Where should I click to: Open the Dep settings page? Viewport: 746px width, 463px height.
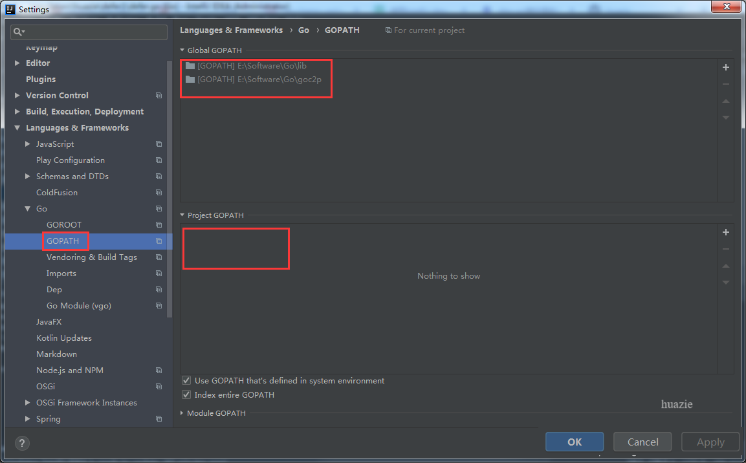pos(54,290)
